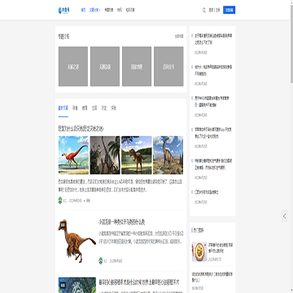Go to the Home item in top navigation
The width and height of the screenshot is (293, 293).
pyautogui.click(x=83, y=10)
